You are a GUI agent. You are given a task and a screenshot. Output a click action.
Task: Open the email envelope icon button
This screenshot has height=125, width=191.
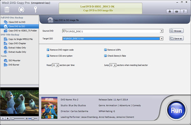click(177, 11)
